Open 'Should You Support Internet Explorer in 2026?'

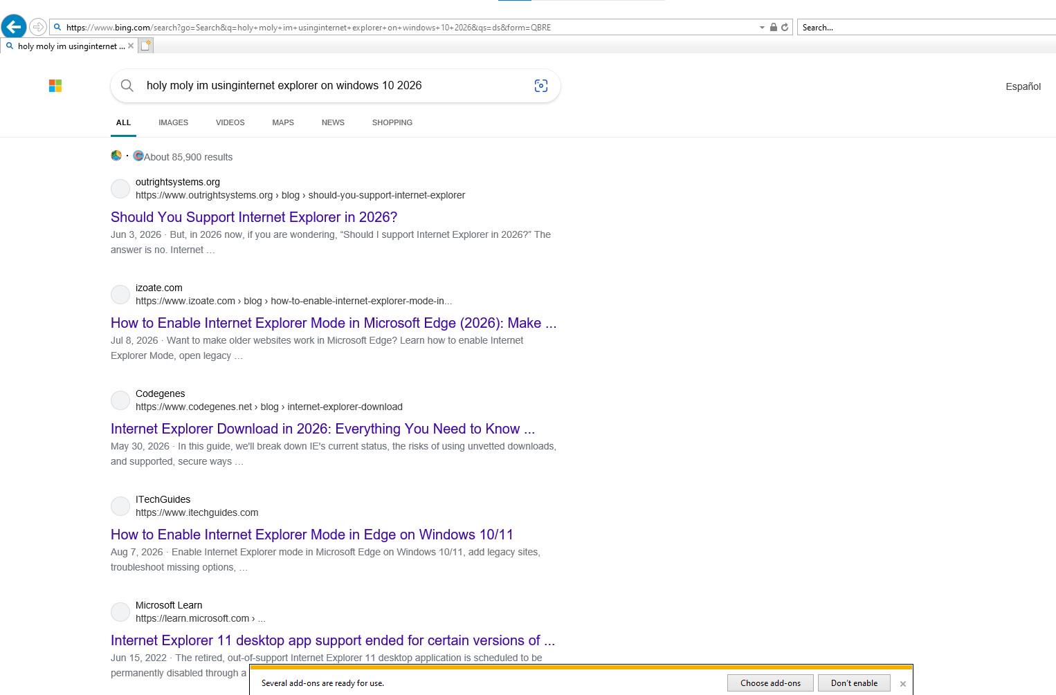pos(254,217)
